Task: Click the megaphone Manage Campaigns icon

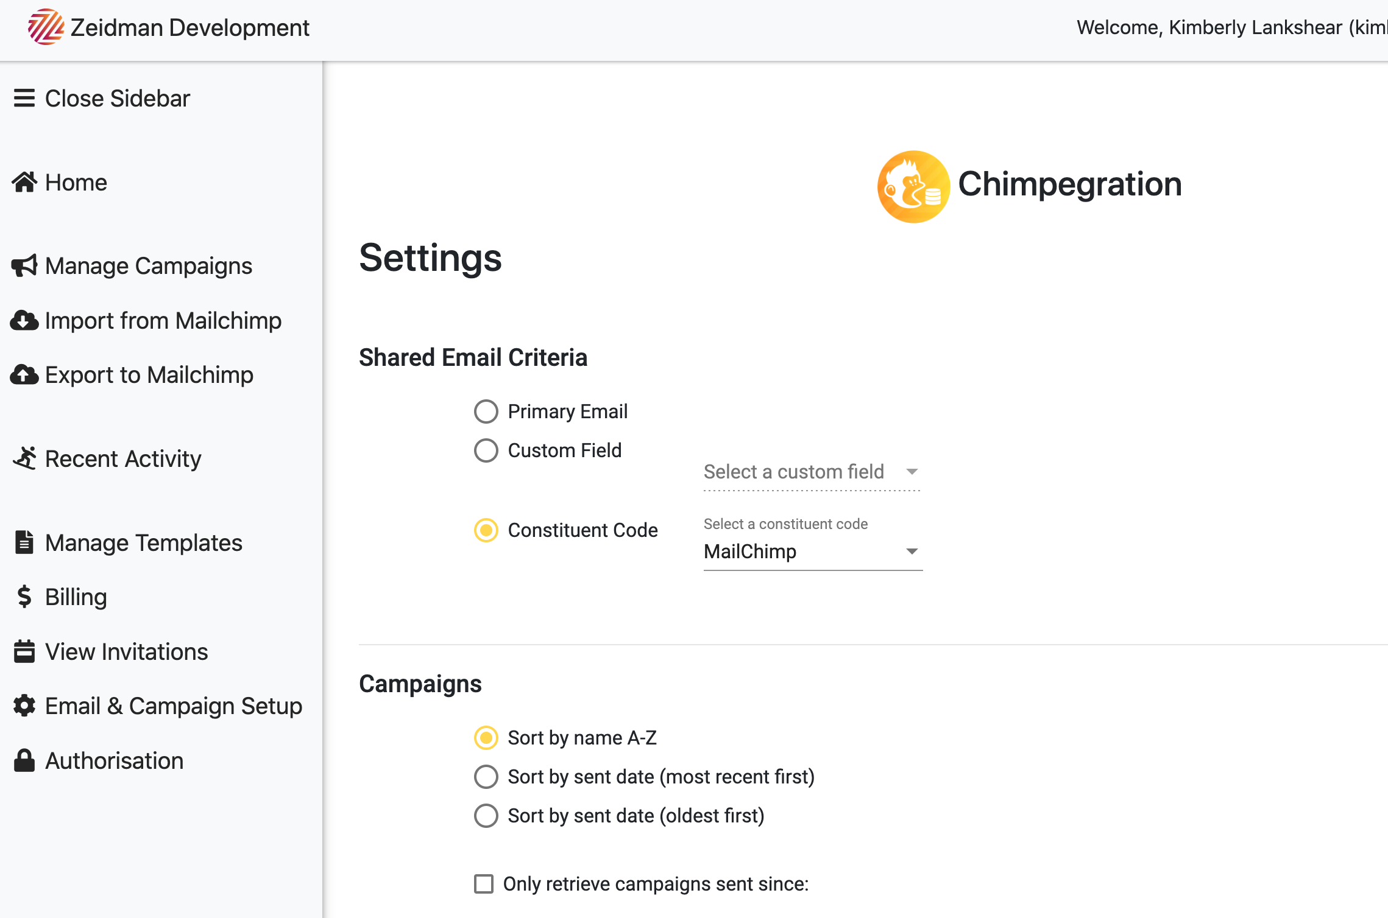Action: pyautogui.click(x=24, y=265)
